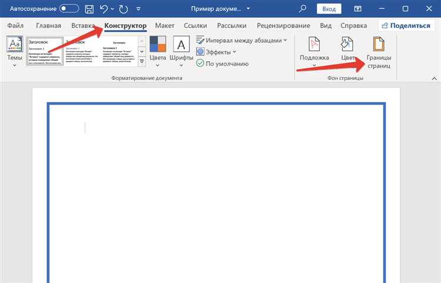Screen dimensions: 441x283
Task: Click the style gallery next-row arrow
Action: pos(142,52)
